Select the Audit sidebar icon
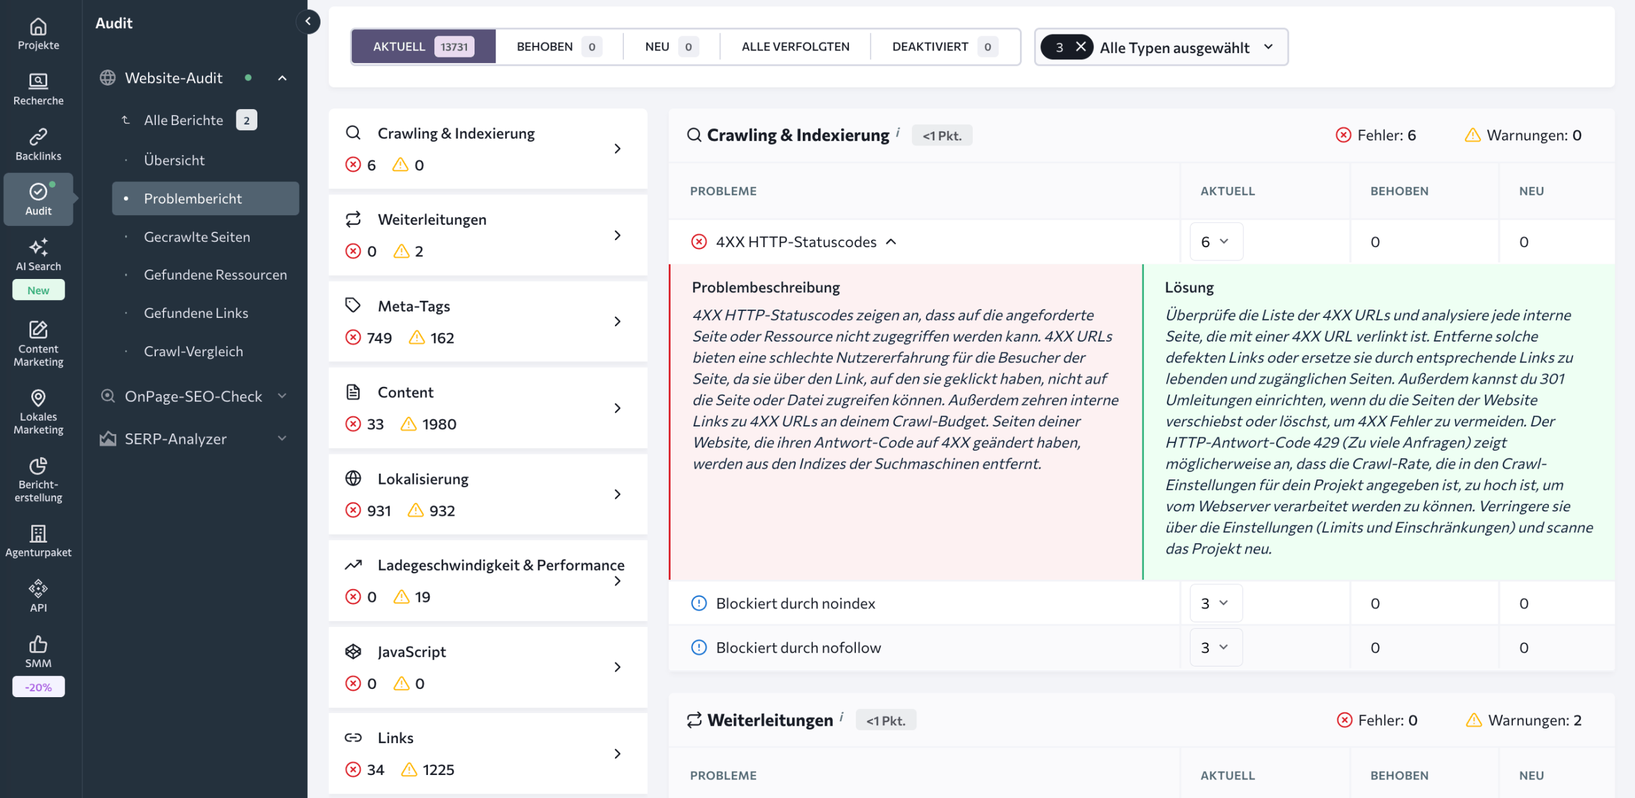The image size is (1635, 798). pyautogui.click(x=38, y=200)
